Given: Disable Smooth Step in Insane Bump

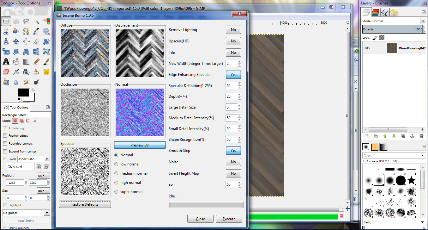Looking at the screenshot, I should click(x=233, y=151).
